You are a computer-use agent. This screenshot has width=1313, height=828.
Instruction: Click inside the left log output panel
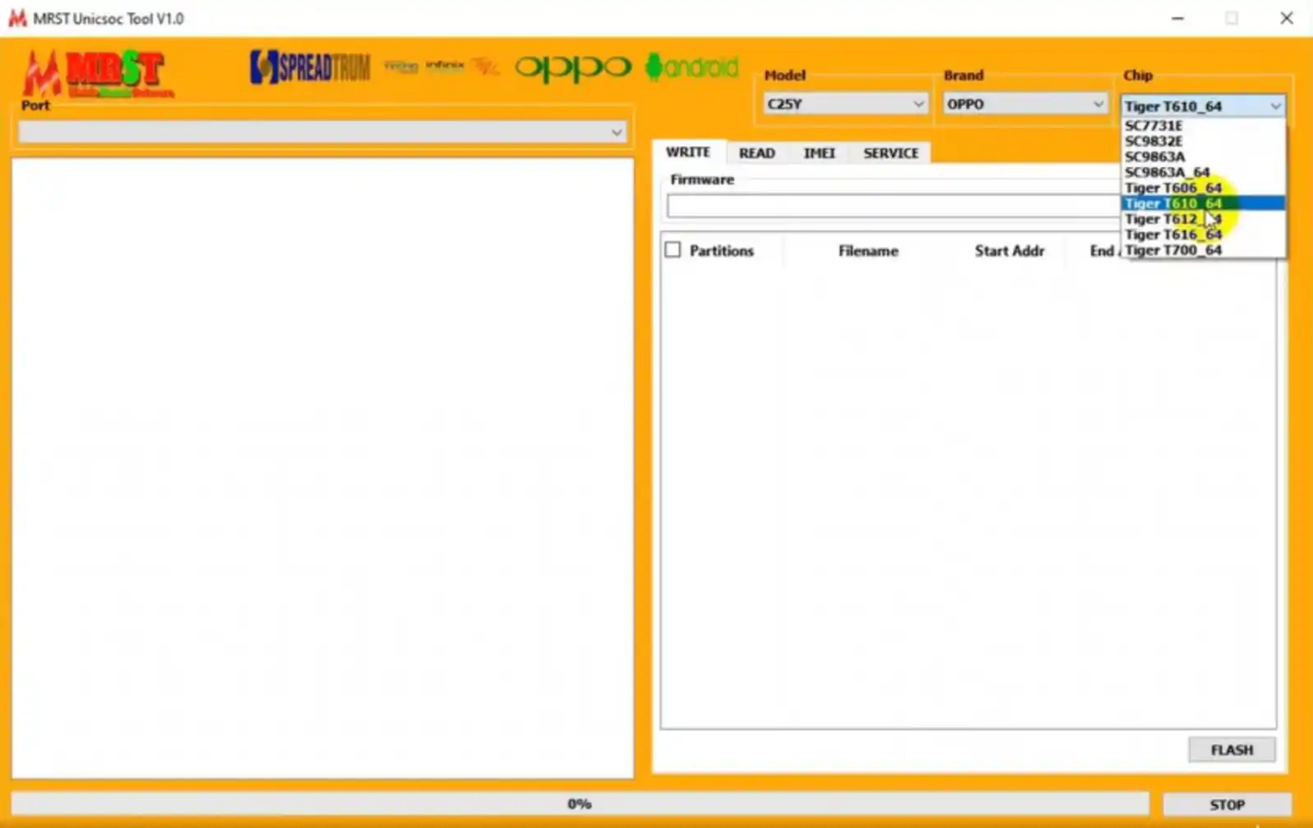(x=323, y=467)
